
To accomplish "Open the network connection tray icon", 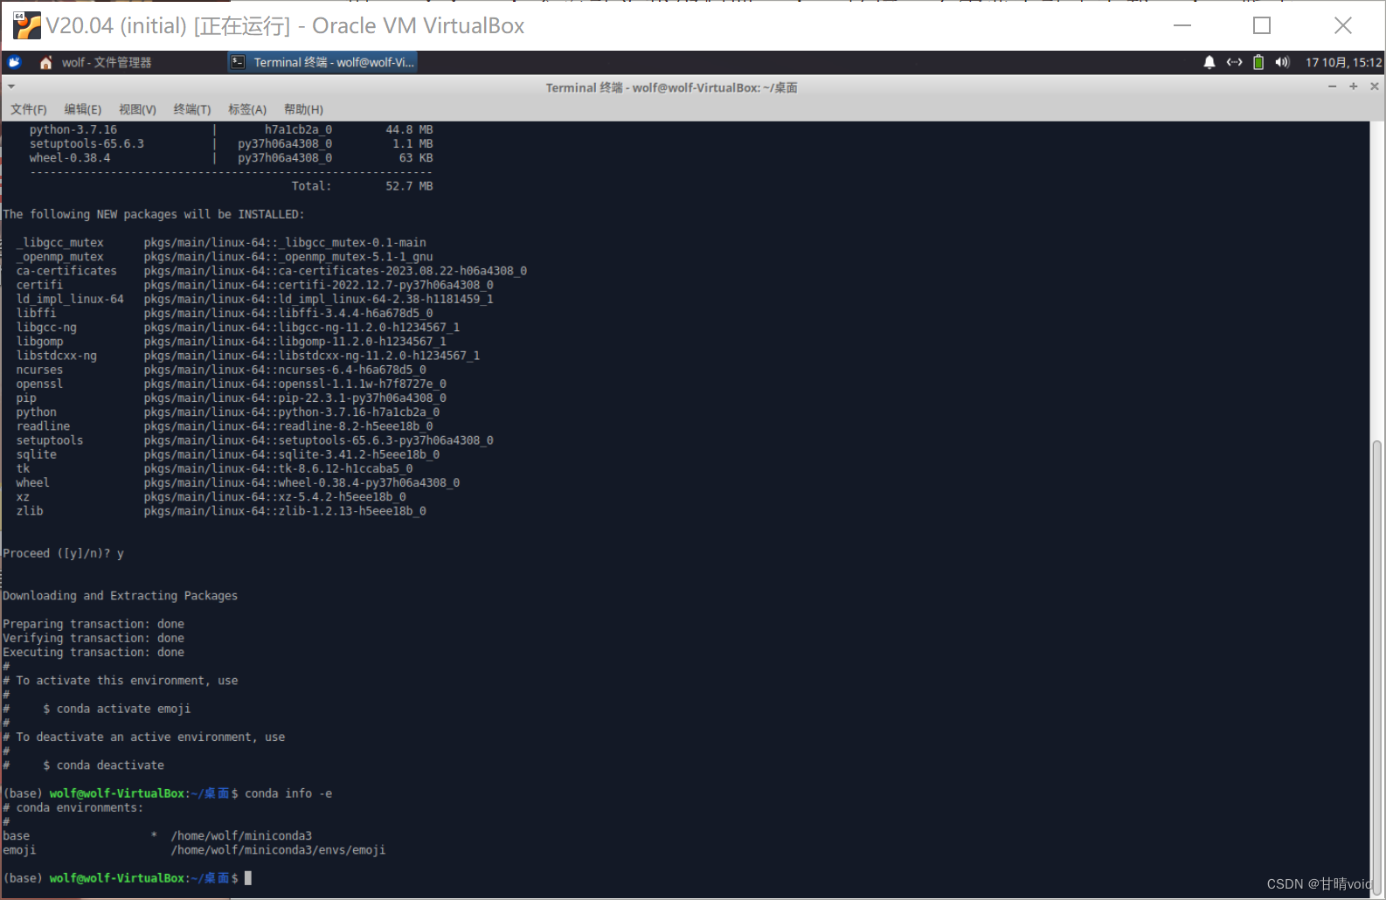I will [1234, 62].
